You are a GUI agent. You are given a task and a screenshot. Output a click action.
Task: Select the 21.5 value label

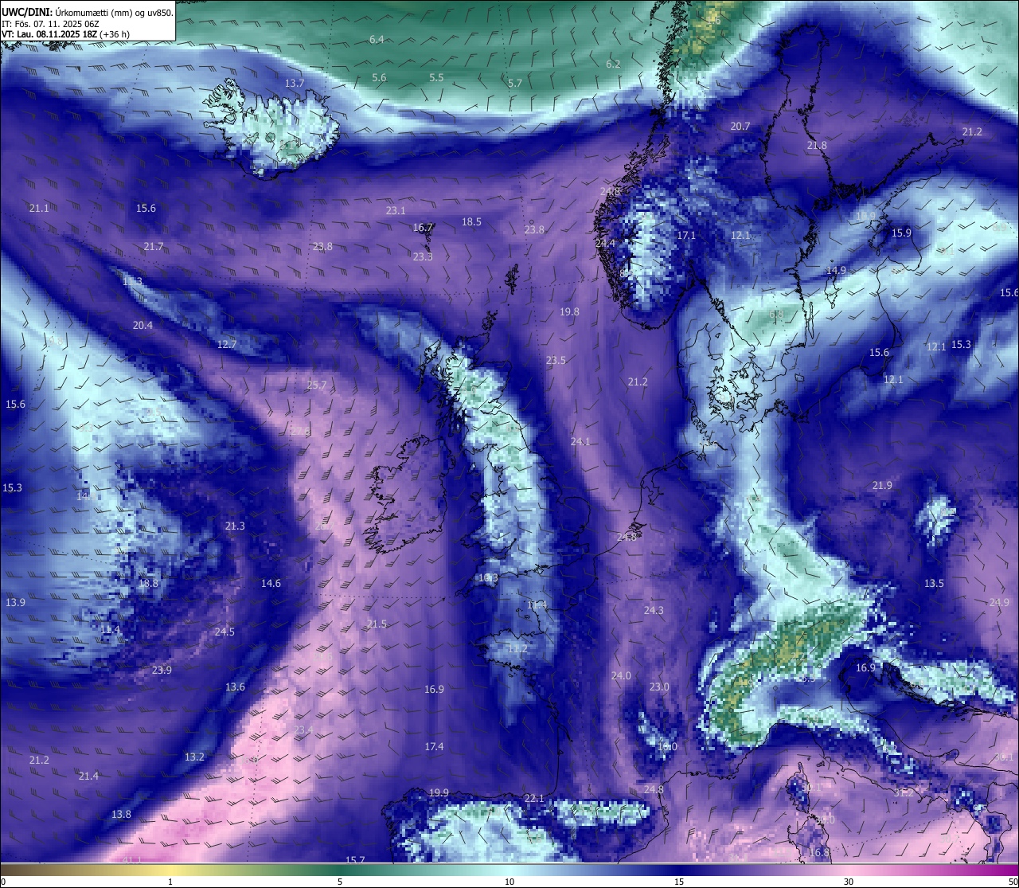coord(377,624)
